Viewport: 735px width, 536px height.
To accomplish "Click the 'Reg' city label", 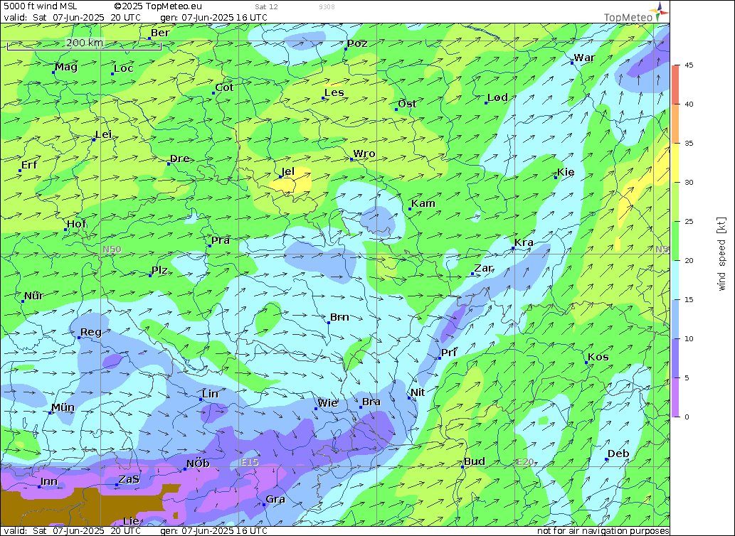I will 91,333.
